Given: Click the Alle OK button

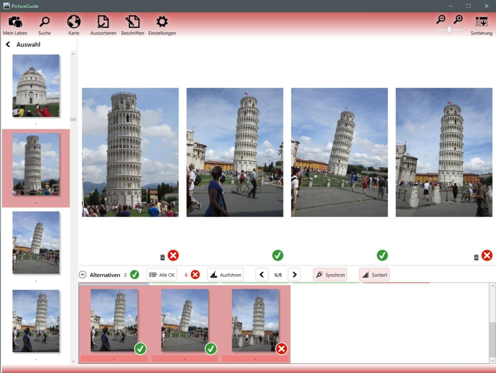Looking at the screenshot, I should coord(162,275).
